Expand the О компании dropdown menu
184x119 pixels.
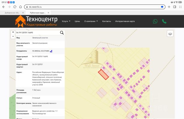tap(91, 21)
